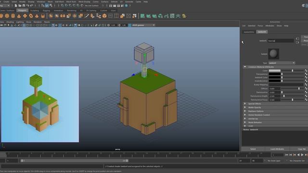308x173 pixels.
Task: Create a polygon sphere from the shelf
Action: [x=1, y=16]
